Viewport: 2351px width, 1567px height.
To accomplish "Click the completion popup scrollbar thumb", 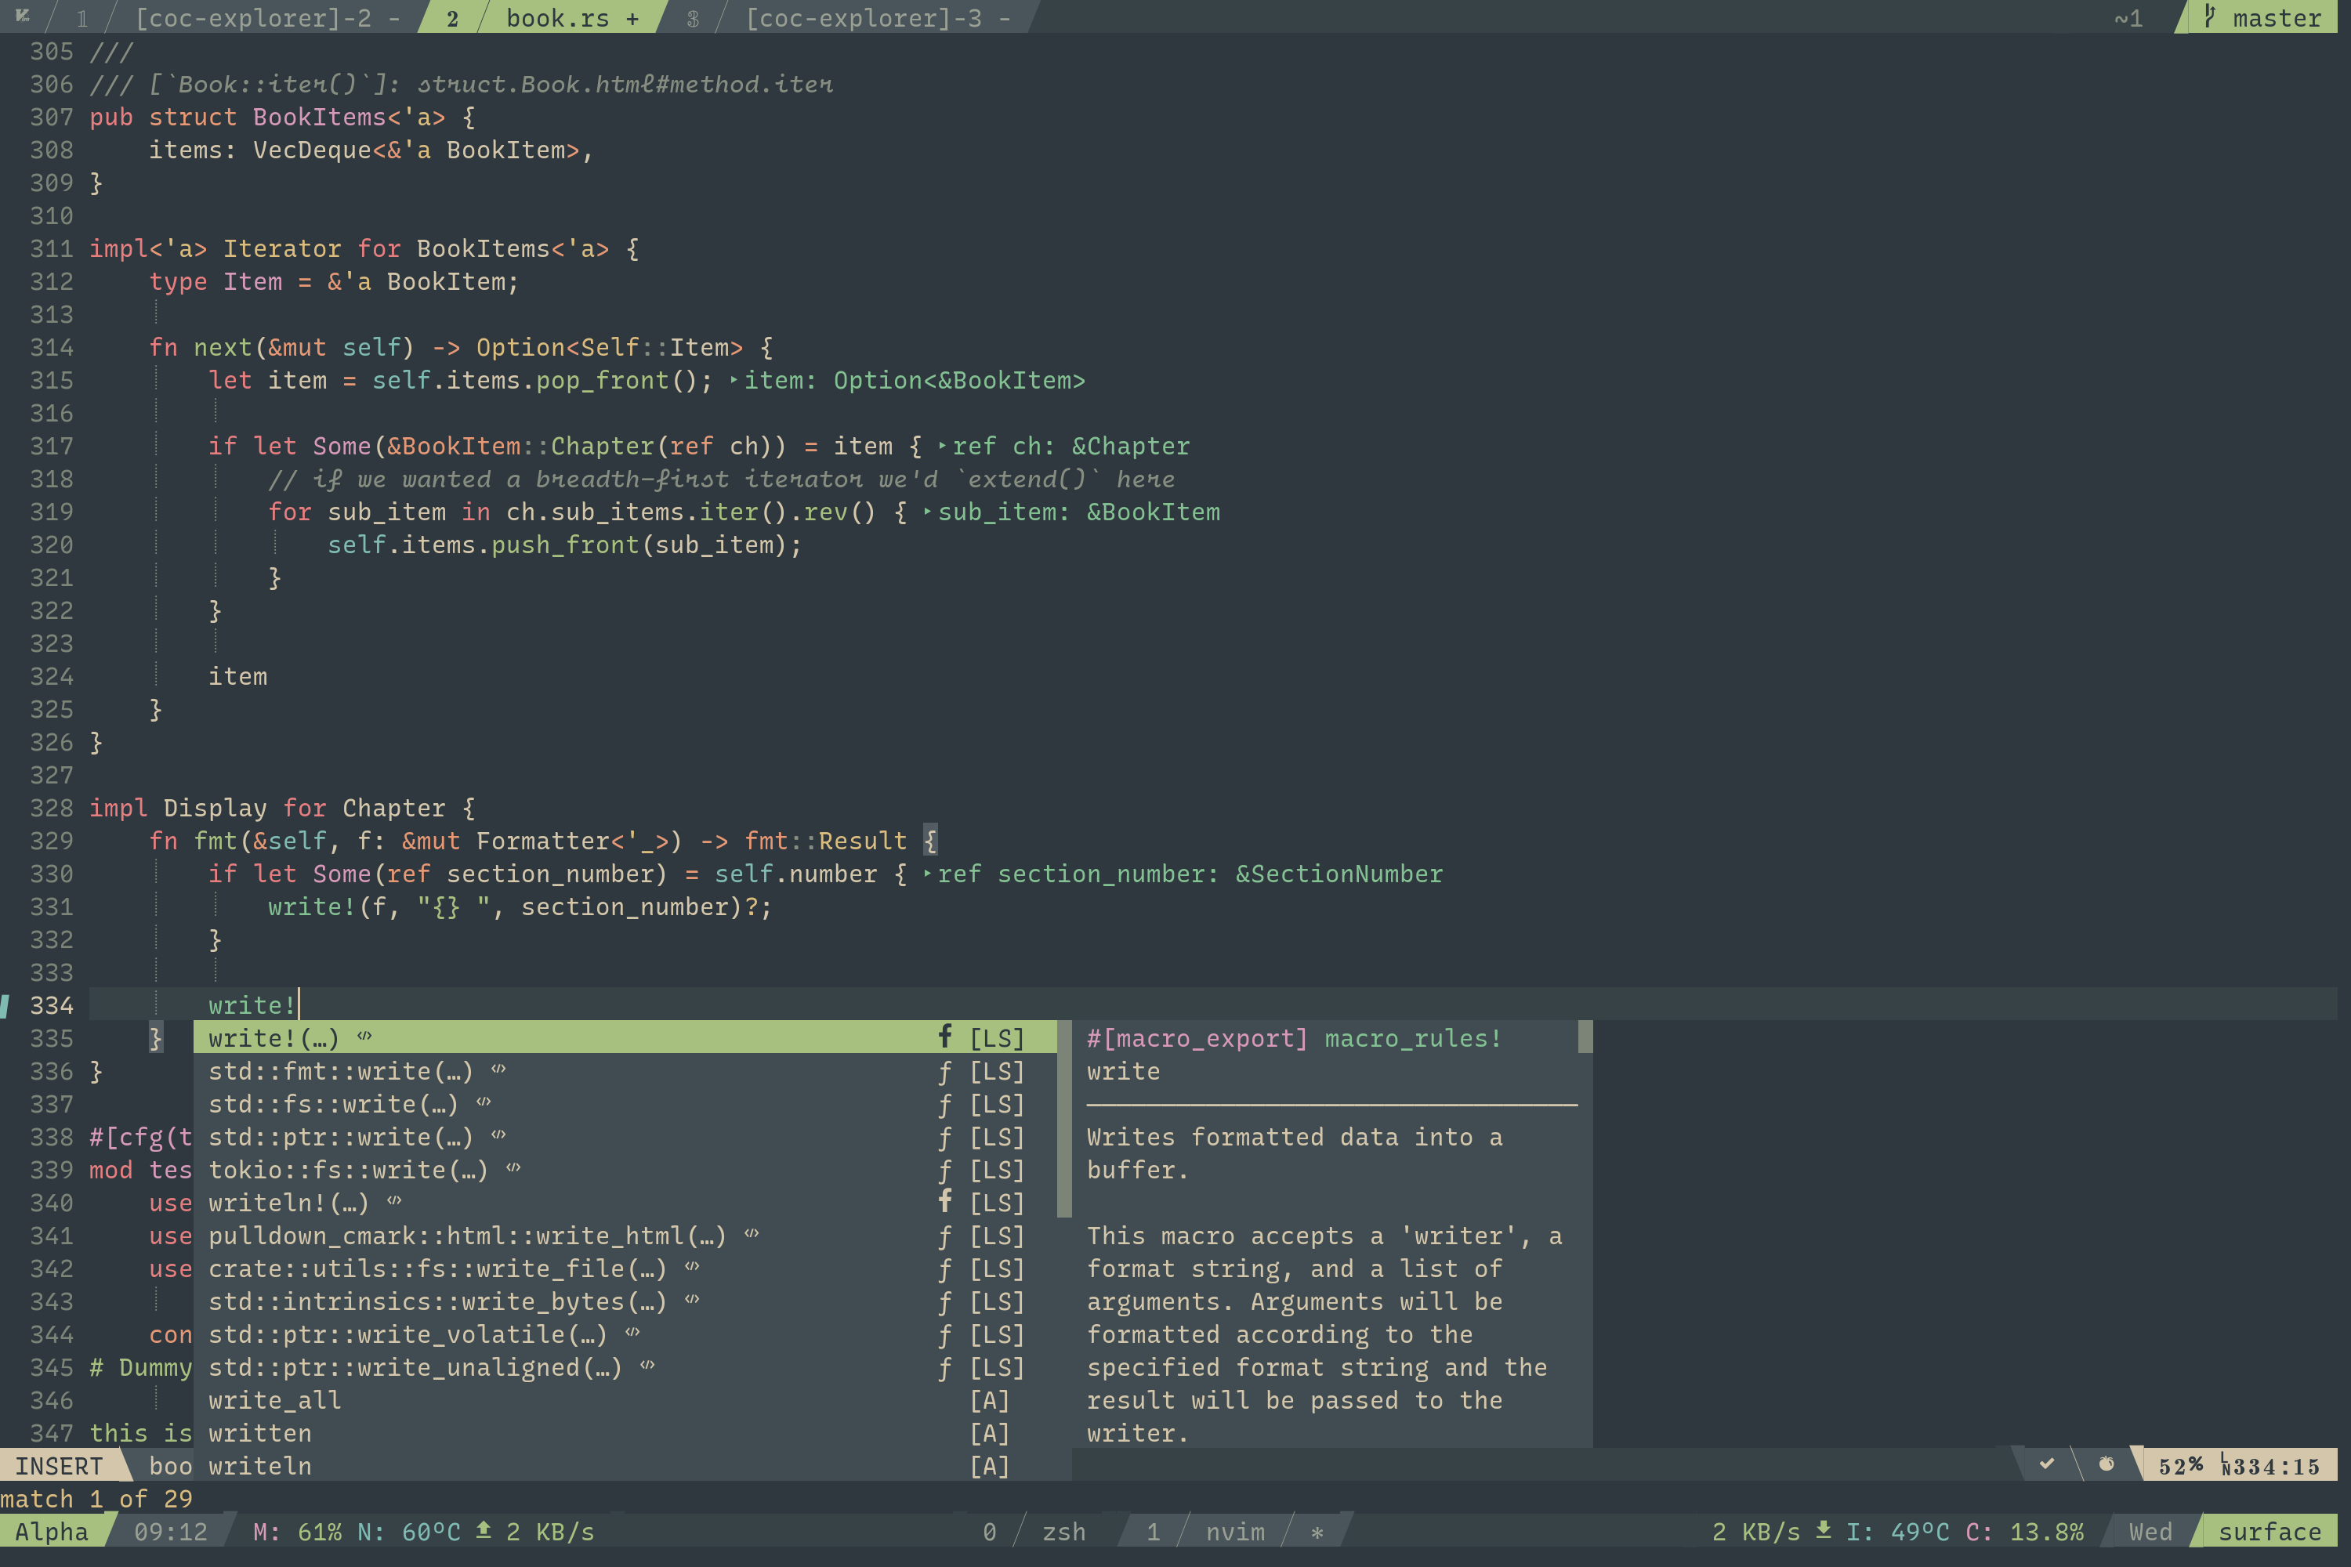I will tap(1063, 1120).
